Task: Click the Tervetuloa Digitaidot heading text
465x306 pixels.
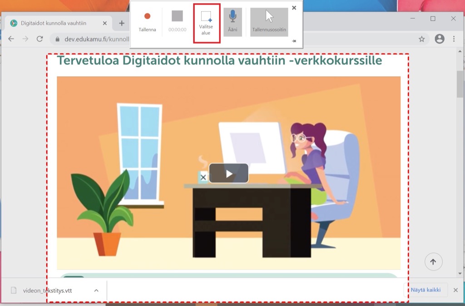Action: pyautogui.click(x=219, y=60)
